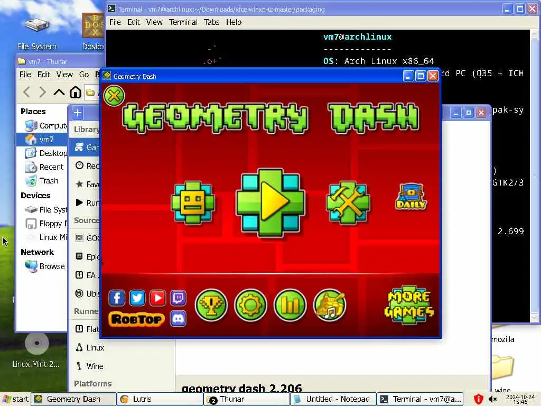Go to home folder in Thunar toolbar
This screenshot has height=406, width=541.
pos(76,92)
